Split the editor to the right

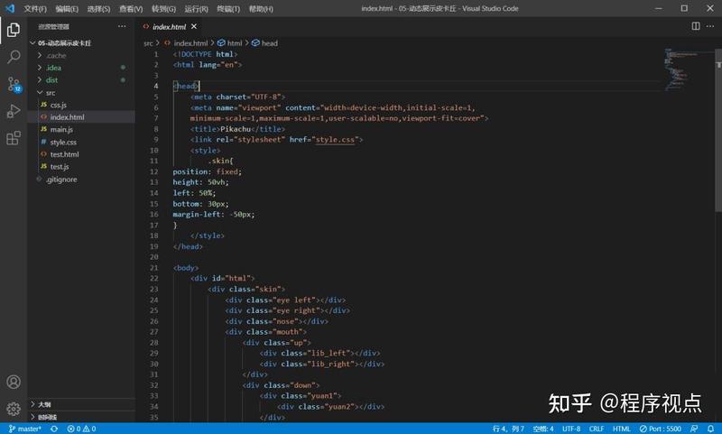point(696,26)
